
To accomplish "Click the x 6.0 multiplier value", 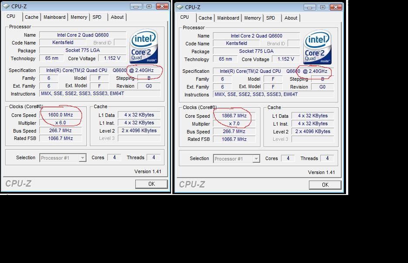I will point(60,123).
